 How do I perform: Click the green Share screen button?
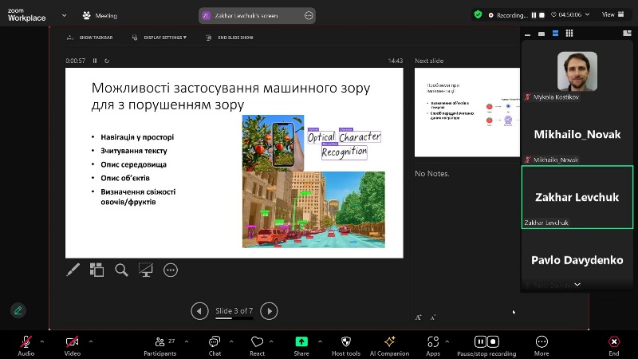(x=301, y=345)
